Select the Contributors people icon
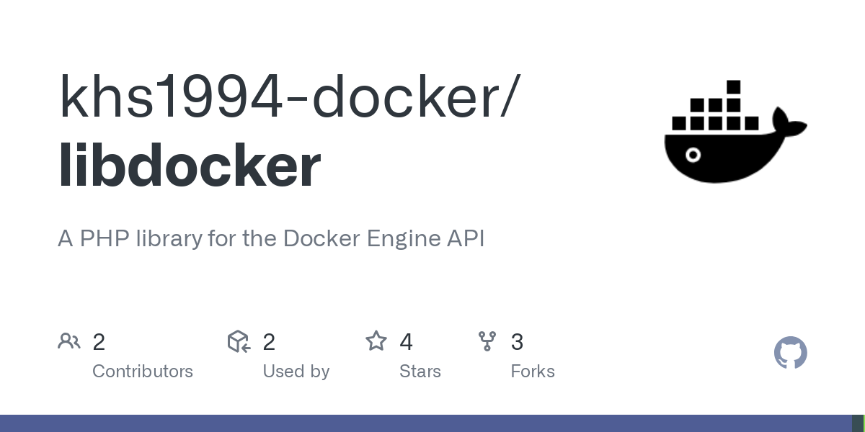This screenshot has height=432, width=865. (69, 341)
